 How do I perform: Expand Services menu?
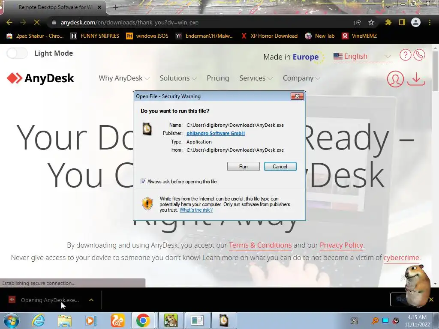pyautogui.click(x=256, y=78)
